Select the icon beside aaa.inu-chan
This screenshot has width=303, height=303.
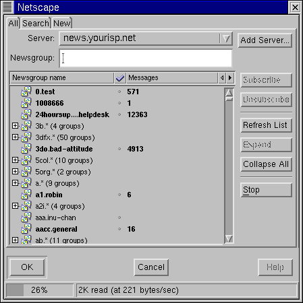pyautogui.click(x=26, y=217)
